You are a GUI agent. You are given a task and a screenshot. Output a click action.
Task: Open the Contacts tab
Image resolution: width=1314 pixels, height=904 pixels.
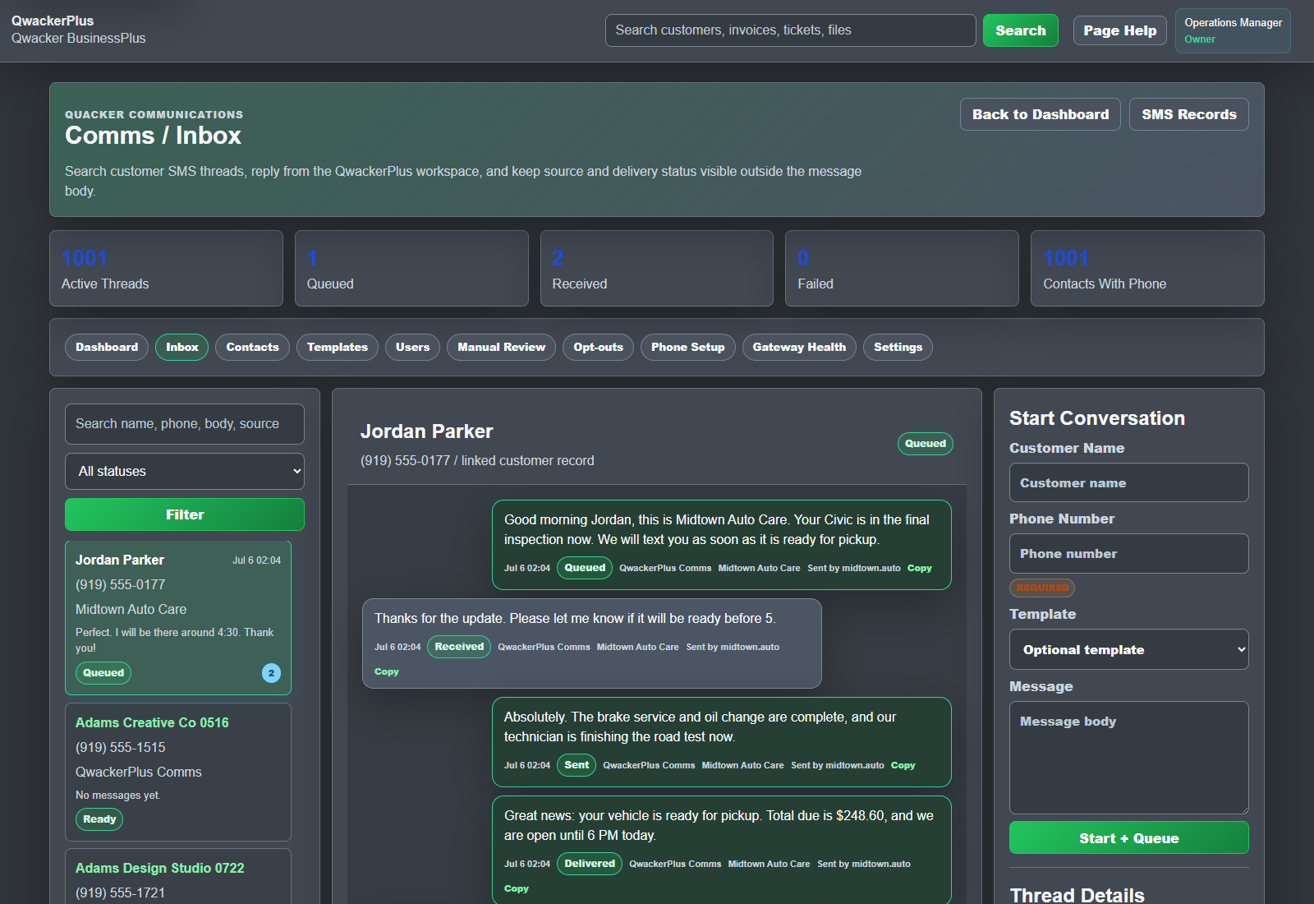252,347
